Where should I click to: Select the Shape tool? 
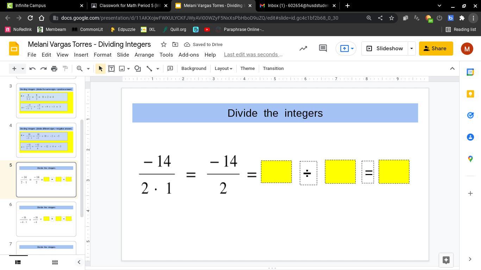138,69
